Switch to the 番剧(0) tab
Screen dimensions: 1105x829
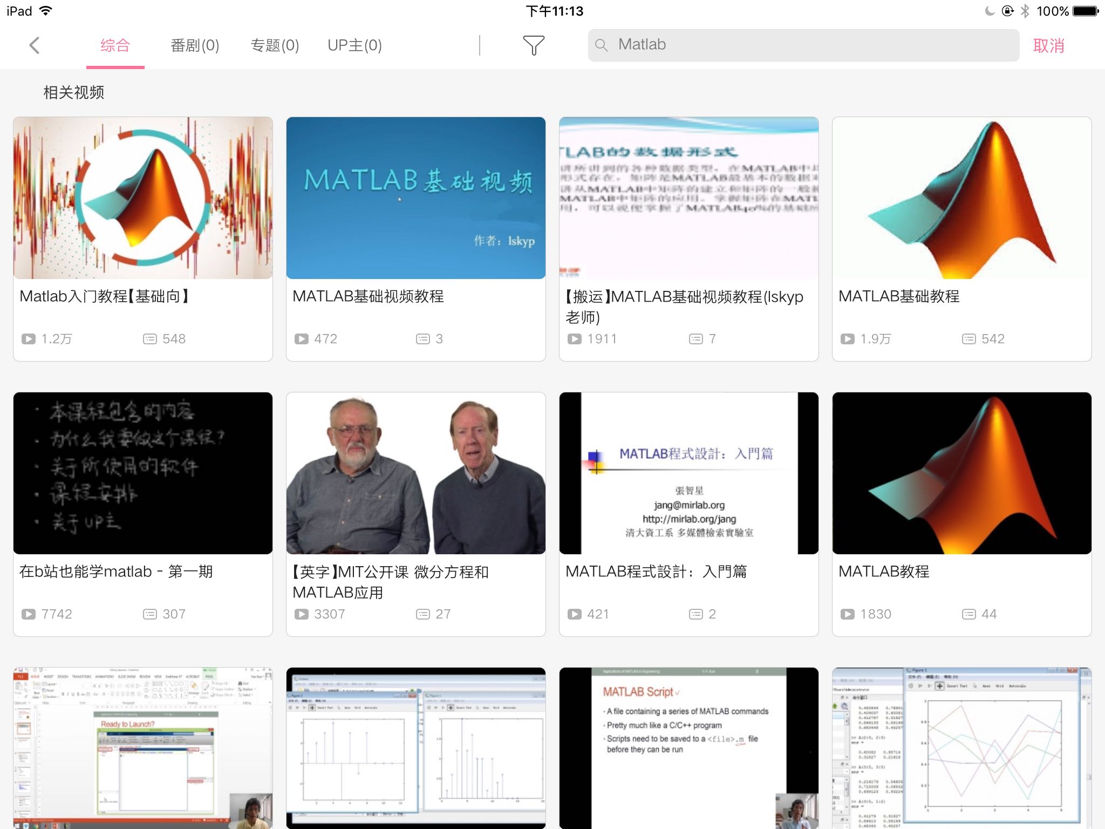pyautogui.click(x=195, y=45)
